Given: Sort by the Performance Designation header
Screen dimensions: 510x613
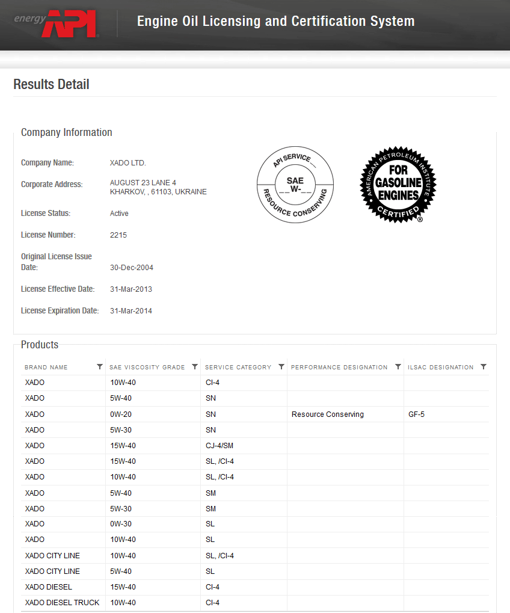Looking at the screenshot, I should [339, 368].
